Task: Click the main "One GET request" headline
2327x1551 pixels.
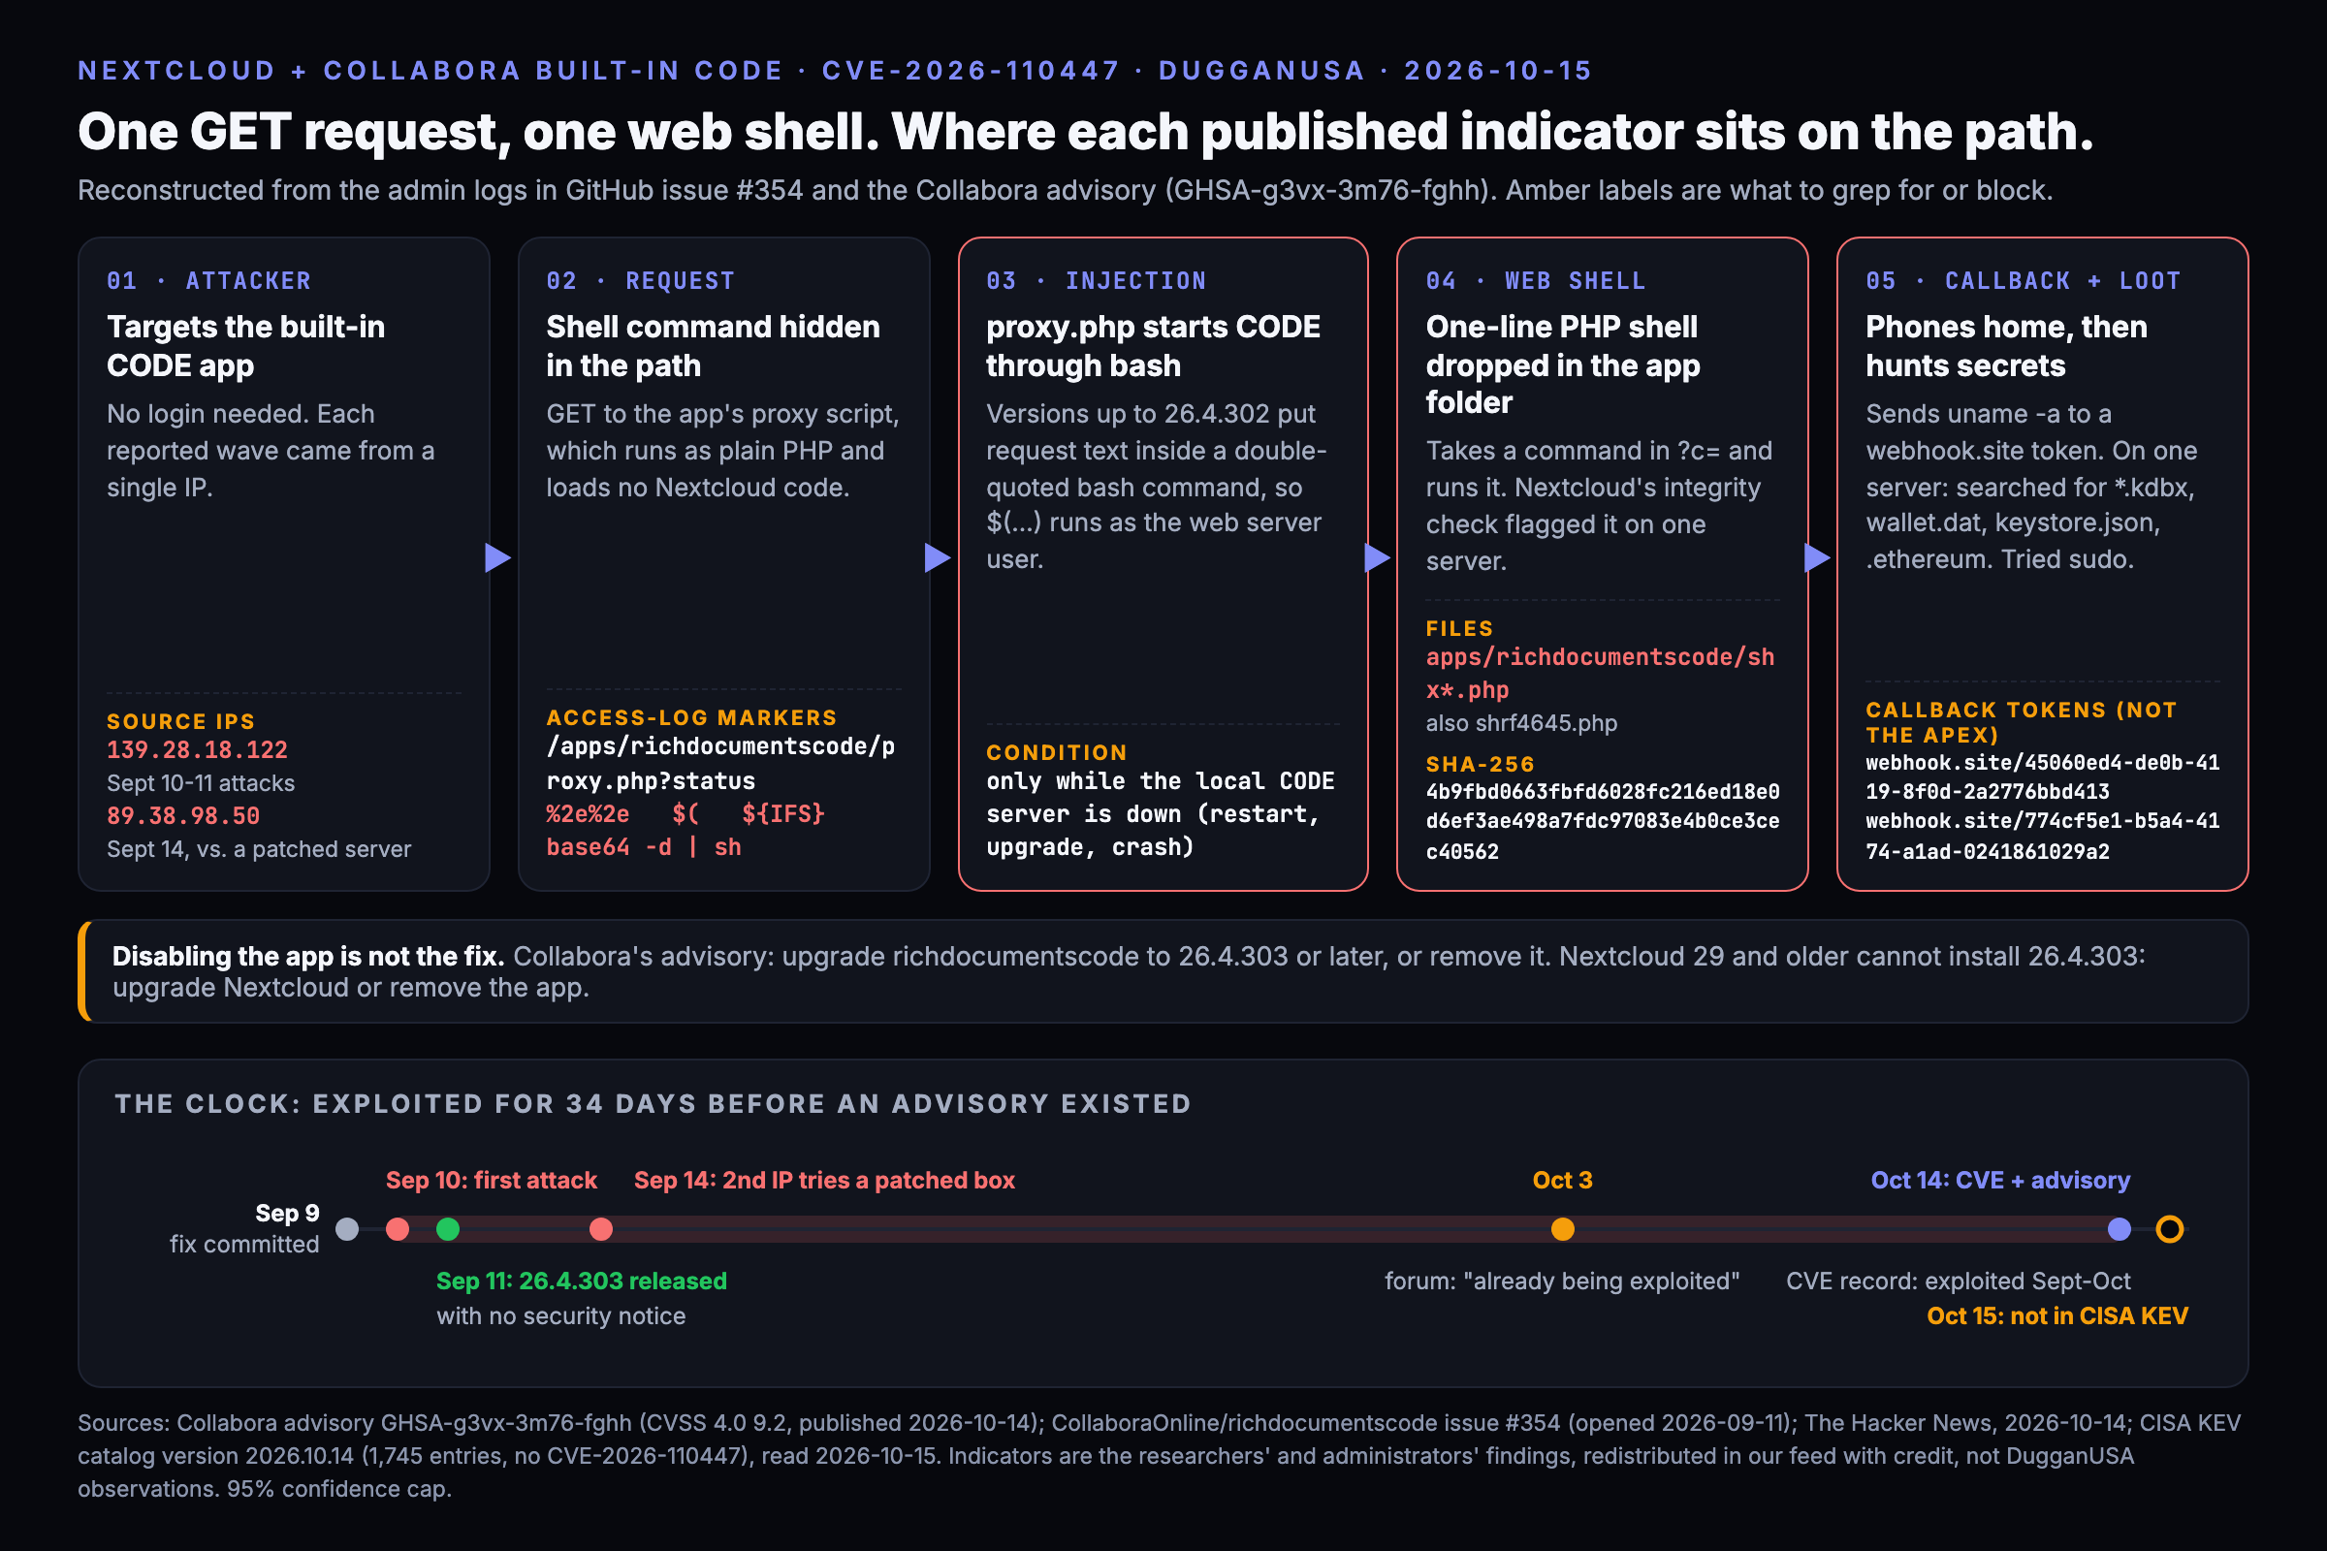Action: tap(1085, 132)
